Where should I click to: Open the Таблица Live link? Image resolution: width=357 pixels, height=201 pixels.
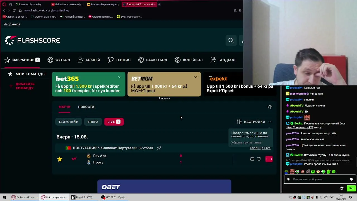coord(260,148)
